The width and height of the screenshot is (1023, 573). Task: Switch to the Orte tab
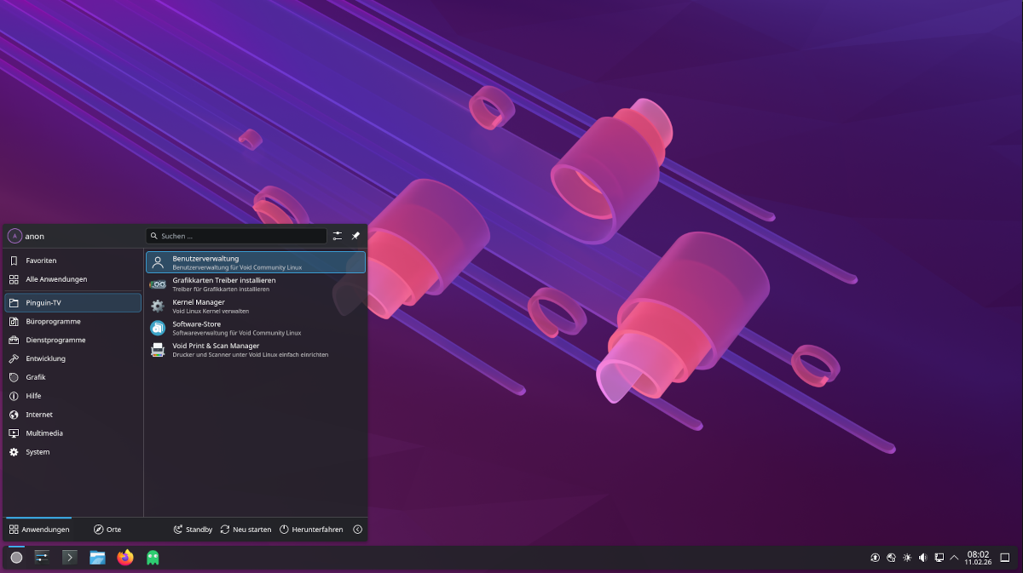pyautogui.click(x=107, y=530)
